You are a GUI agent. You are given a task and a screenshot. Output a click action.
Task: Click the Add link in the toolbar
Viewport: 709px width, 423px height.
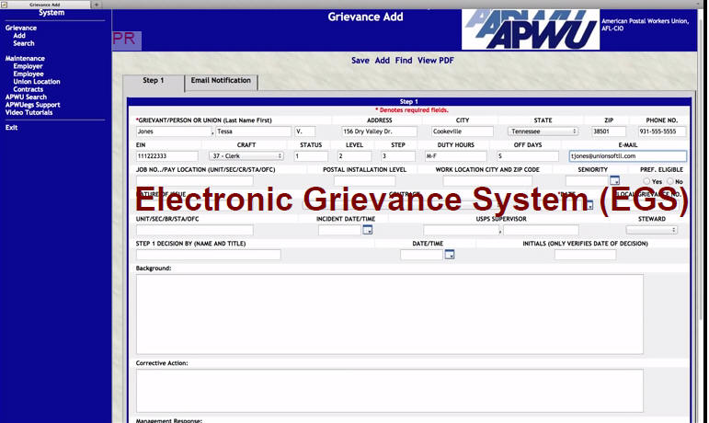382,61
